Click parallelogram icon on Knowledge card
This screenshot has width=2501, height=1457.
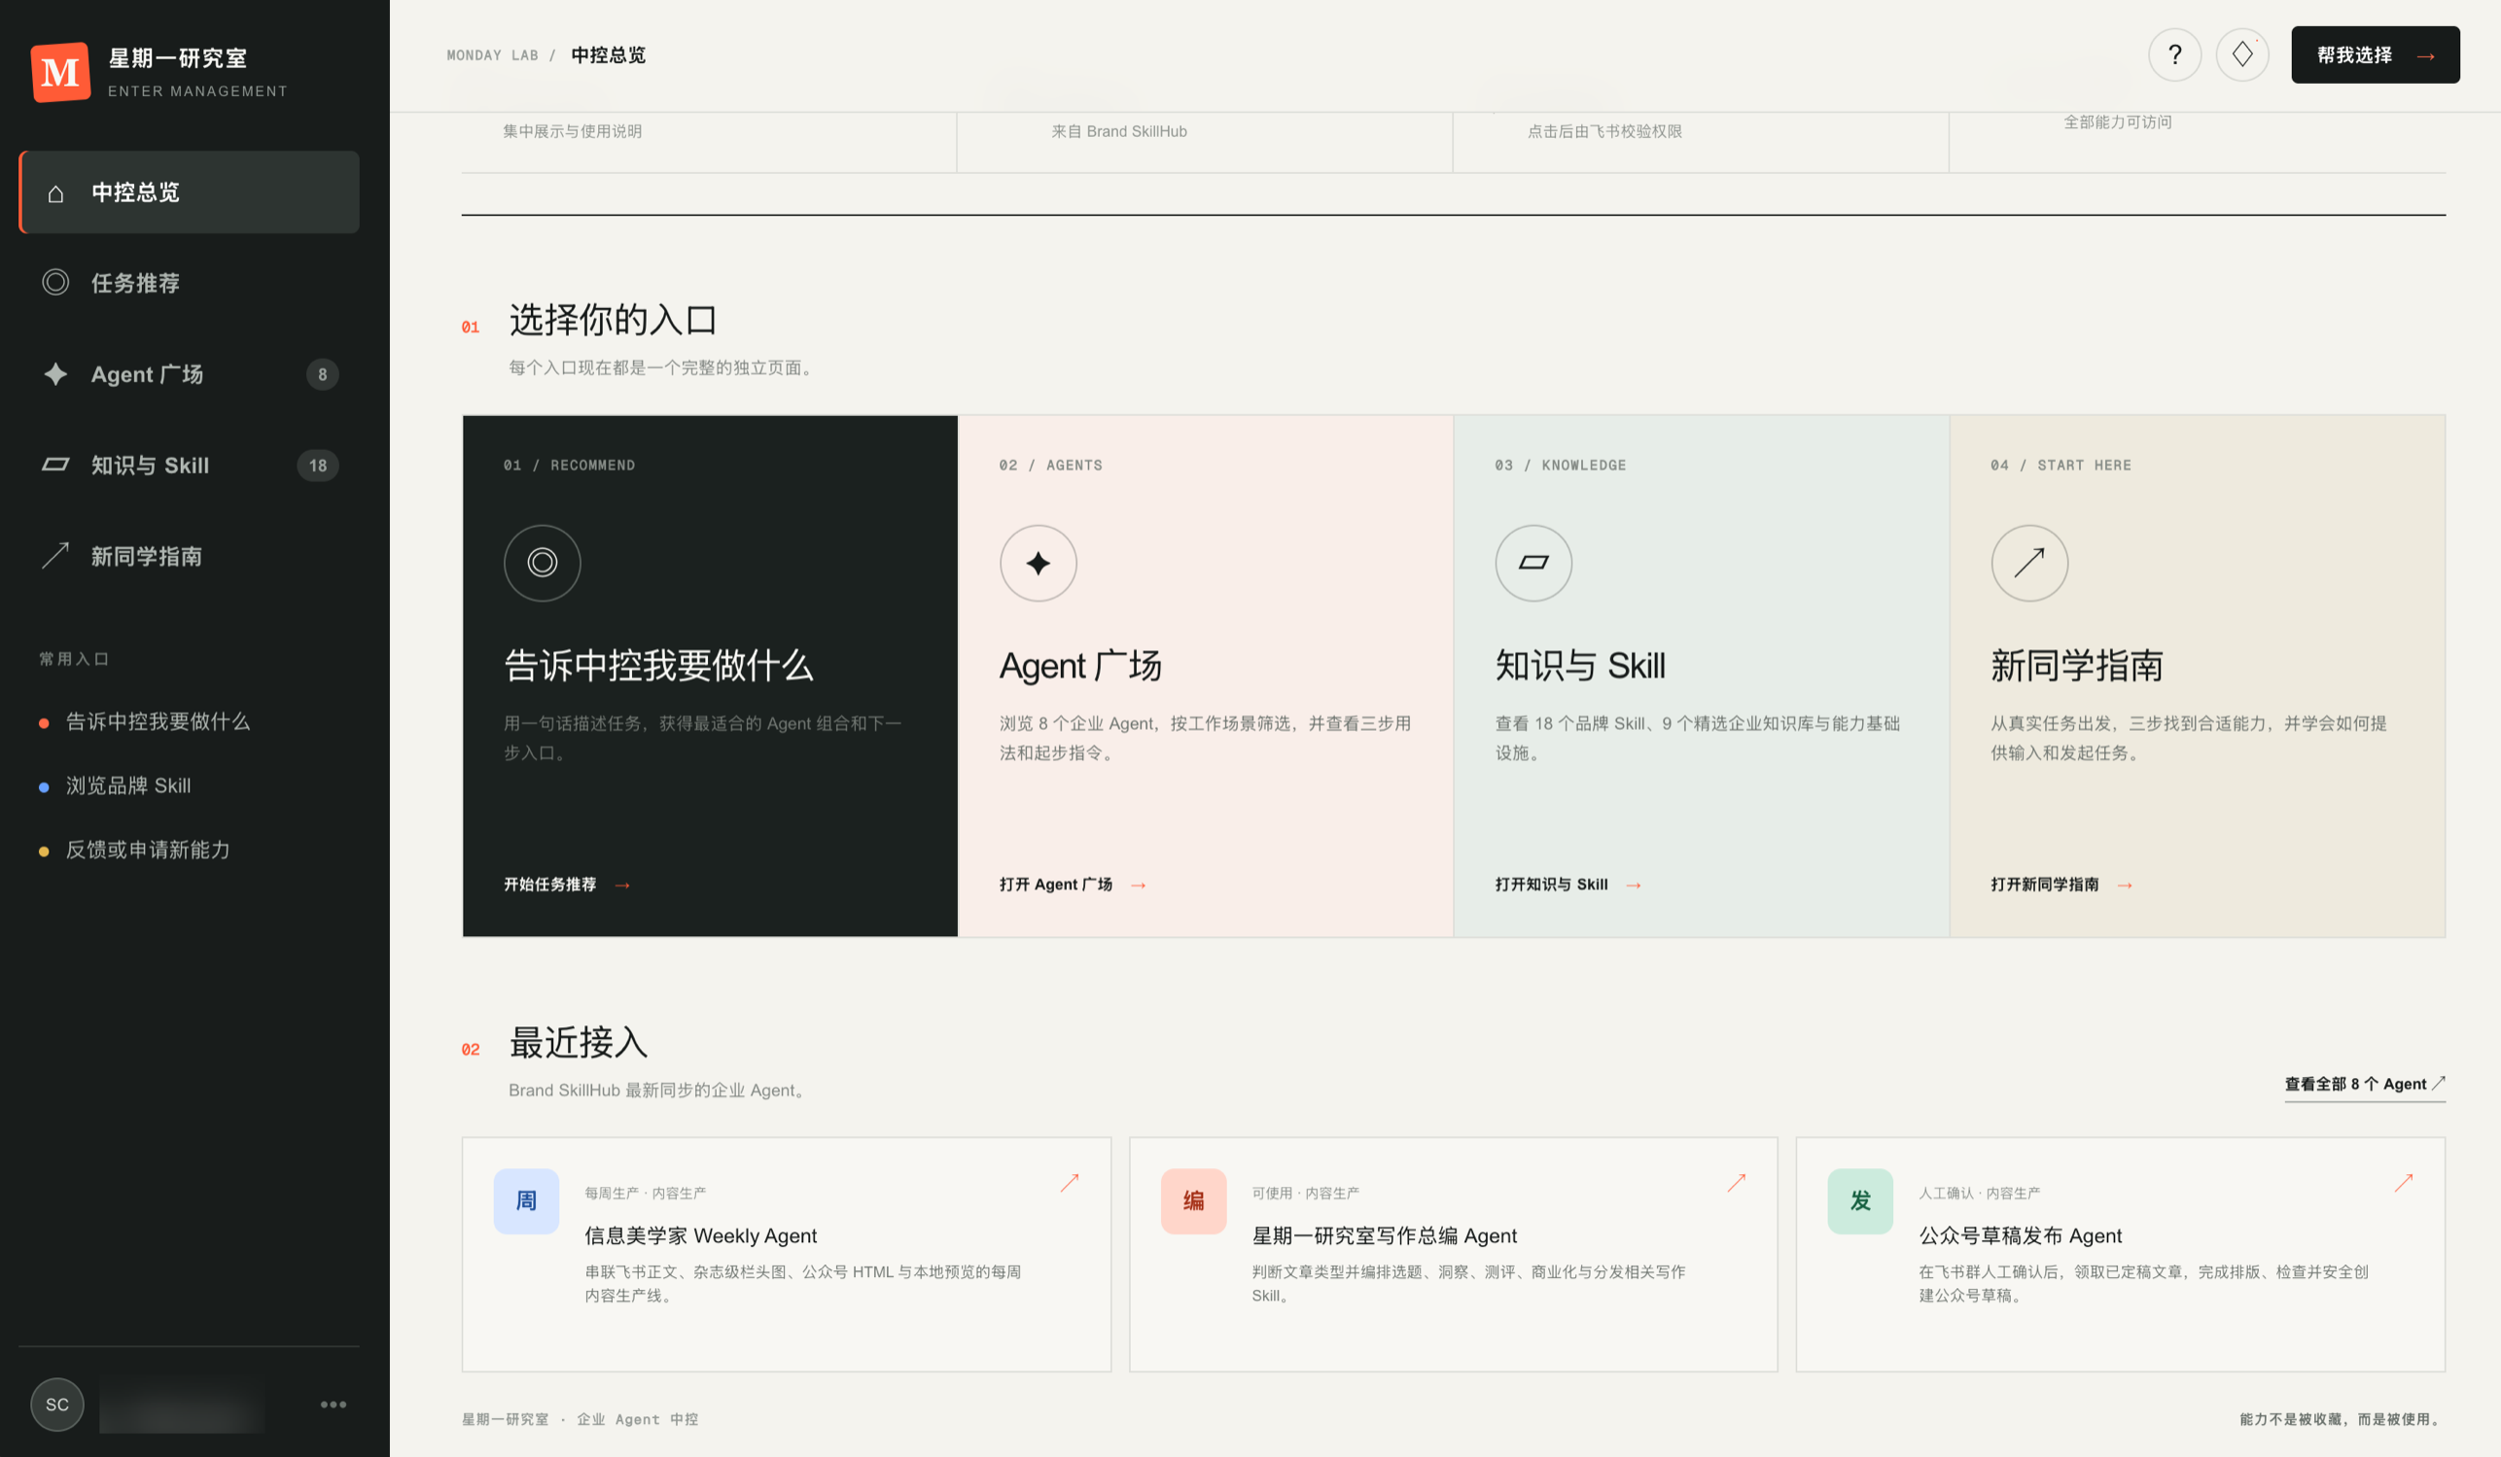[1533, 564]
